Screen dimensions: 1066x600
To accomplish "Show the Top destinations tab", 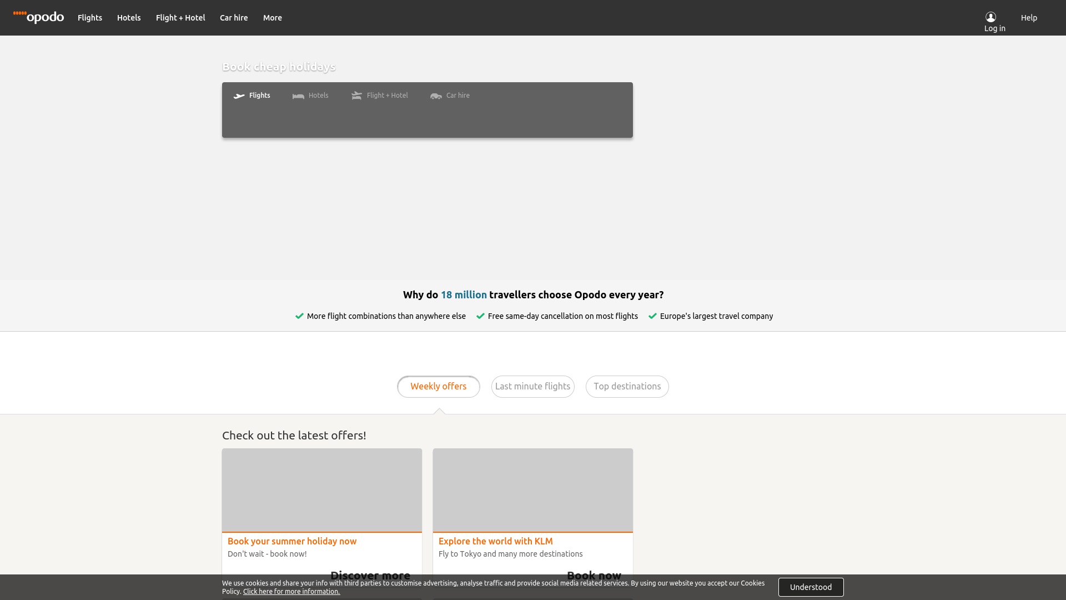I will (627, 387).
